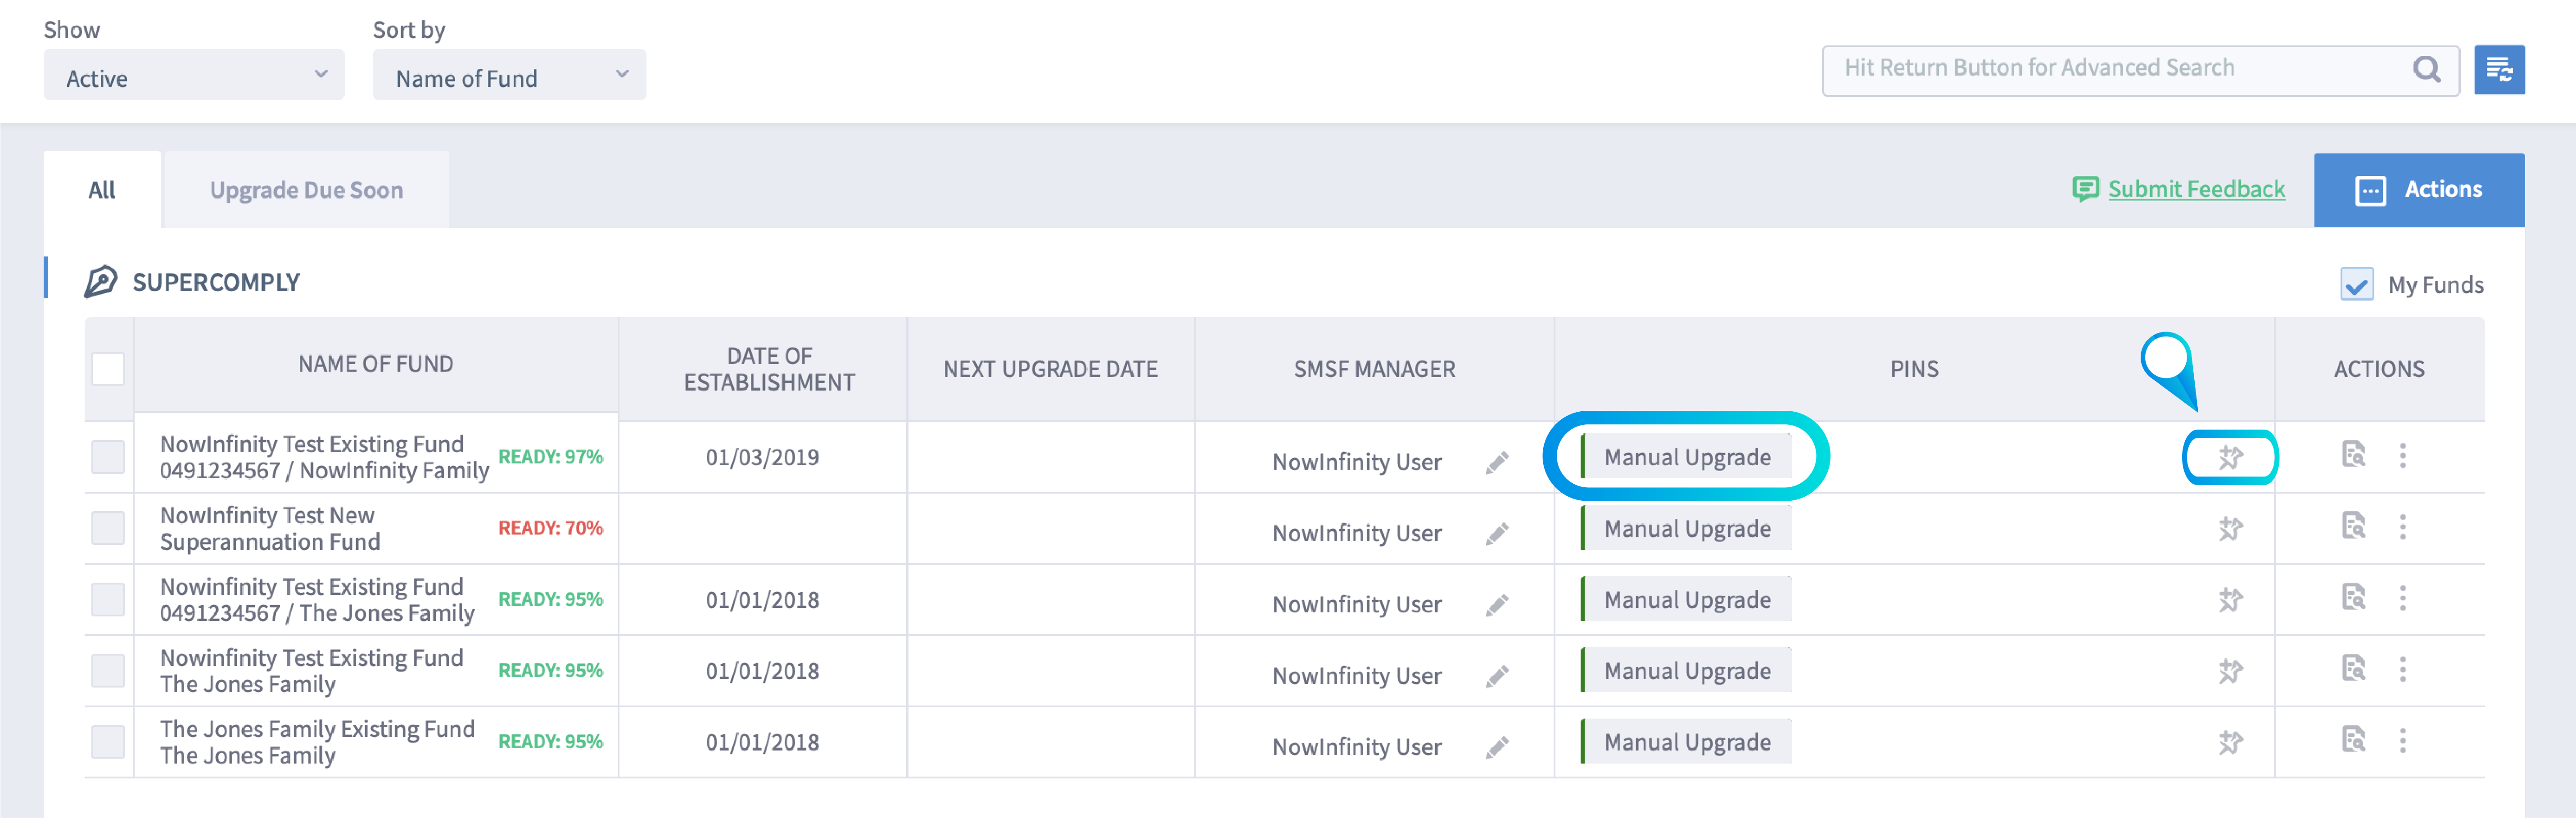Click Manual Upgrade for Nowinfinity 0491234567 Jones row
2576x818 pixels.
tap(1686, 599)
